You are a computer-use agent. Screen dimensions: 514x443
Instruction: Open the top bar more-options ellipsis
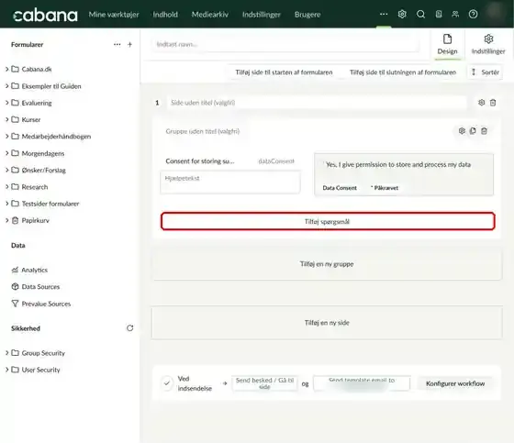[384, 14]
